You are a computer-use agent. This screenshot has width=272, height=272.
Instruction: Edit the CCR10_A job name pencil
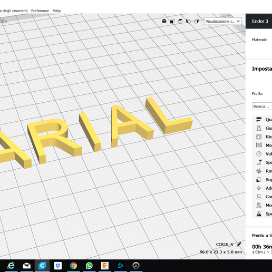(x=239, y=244)
